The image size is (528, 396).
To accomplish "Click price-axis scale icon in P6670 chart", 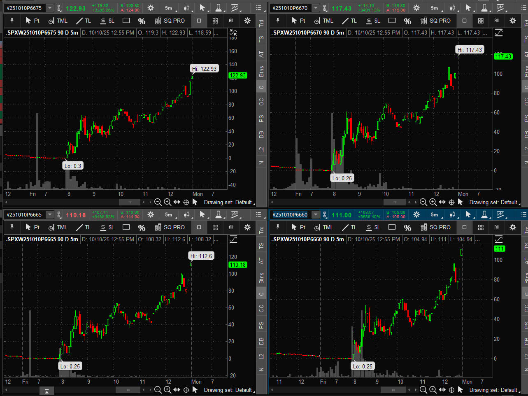I will [499, 33].
